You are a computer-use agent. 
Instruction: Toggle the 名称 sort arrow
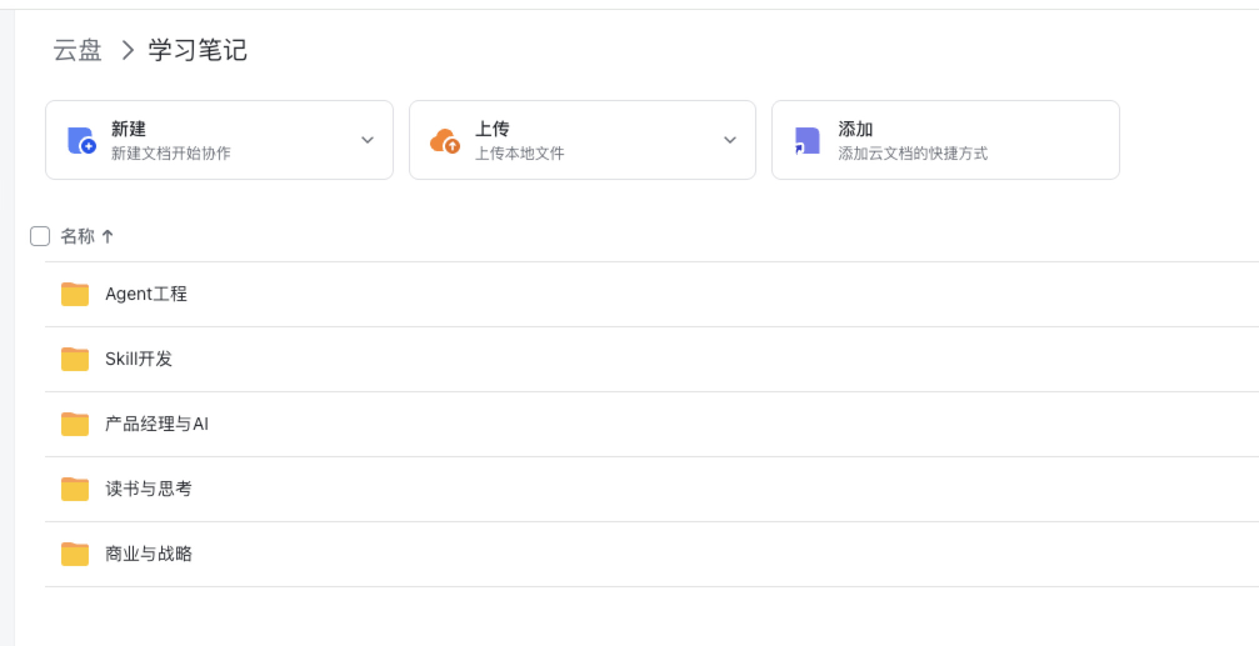[x=108, y=236]
